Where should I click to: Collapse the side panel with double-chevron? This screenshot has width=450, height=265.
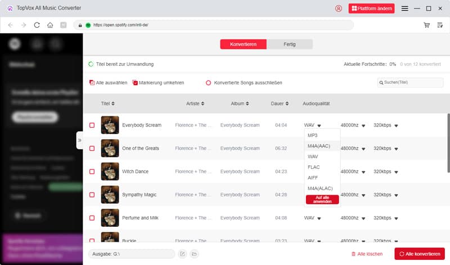[x=79, y=140]
